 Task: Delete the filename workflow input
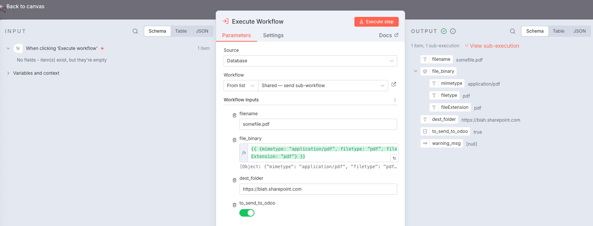(234, 115)
